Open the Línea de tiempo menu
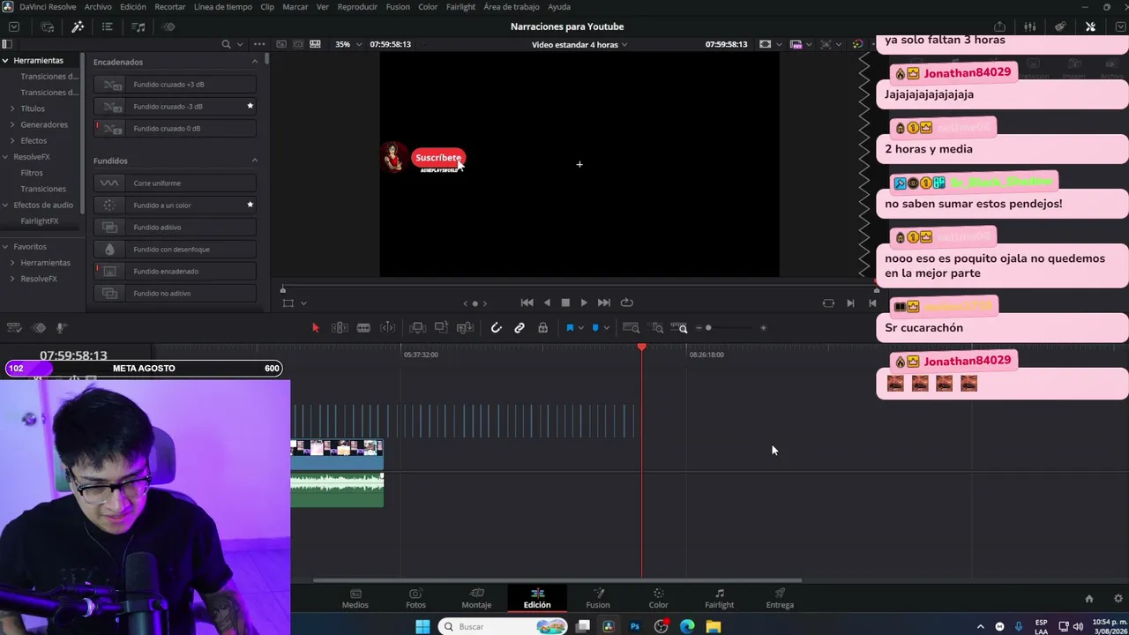Viewport: 1129px width, 635px height. [222, 7]
